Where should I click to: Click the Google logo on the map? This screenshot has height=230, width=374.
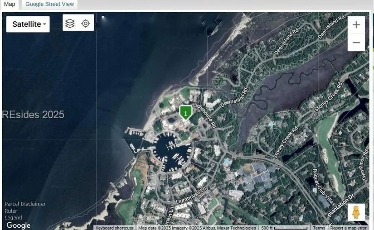point(19,225)
